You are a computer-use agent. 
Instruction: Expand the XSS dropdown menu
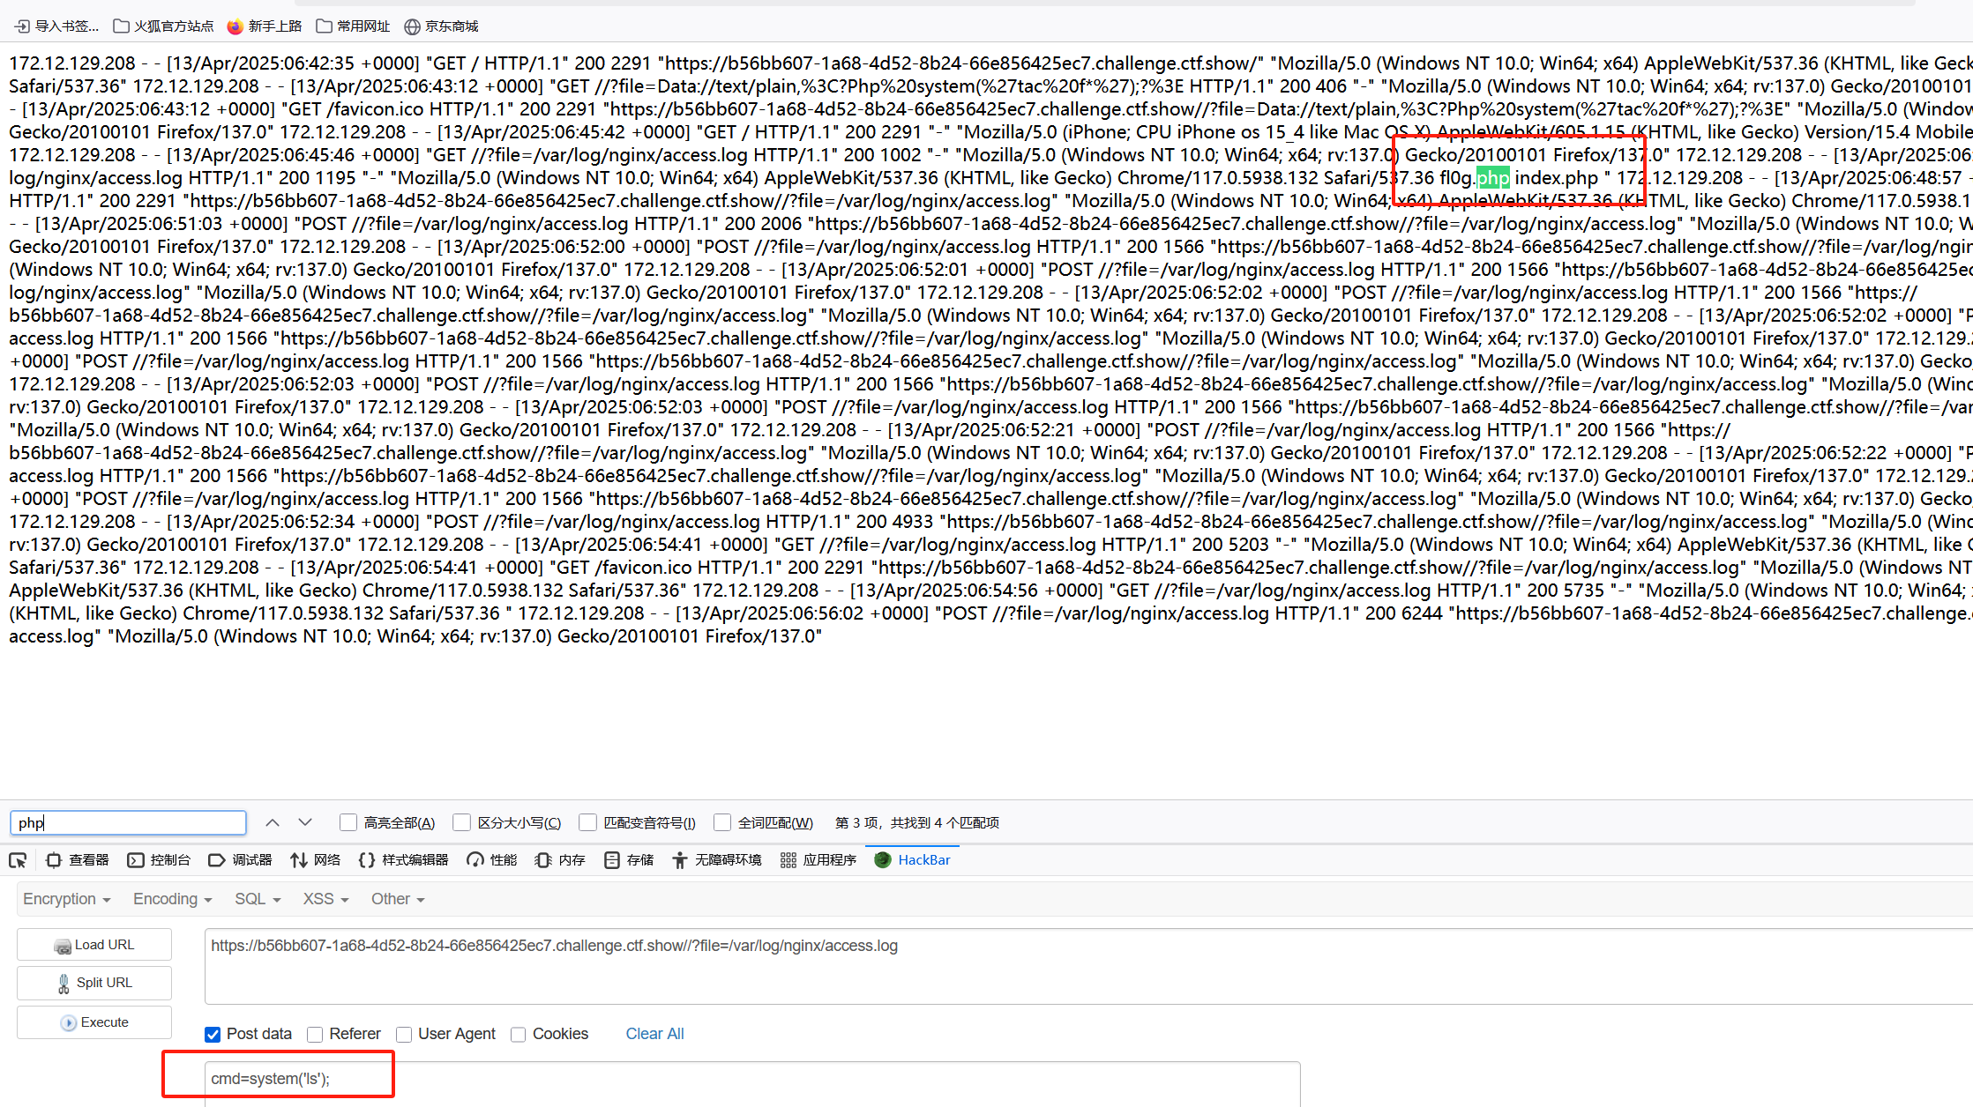(326, 899)
